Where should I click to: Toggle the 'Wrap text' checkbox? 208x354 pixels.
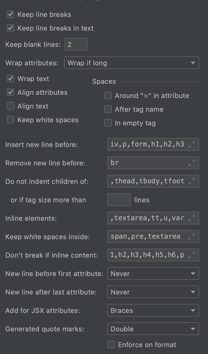(11, 79)
